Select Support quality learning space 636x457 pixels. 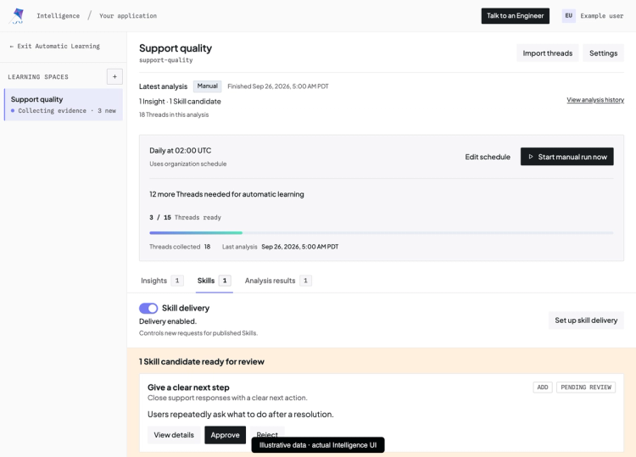[x=64, y=104]
